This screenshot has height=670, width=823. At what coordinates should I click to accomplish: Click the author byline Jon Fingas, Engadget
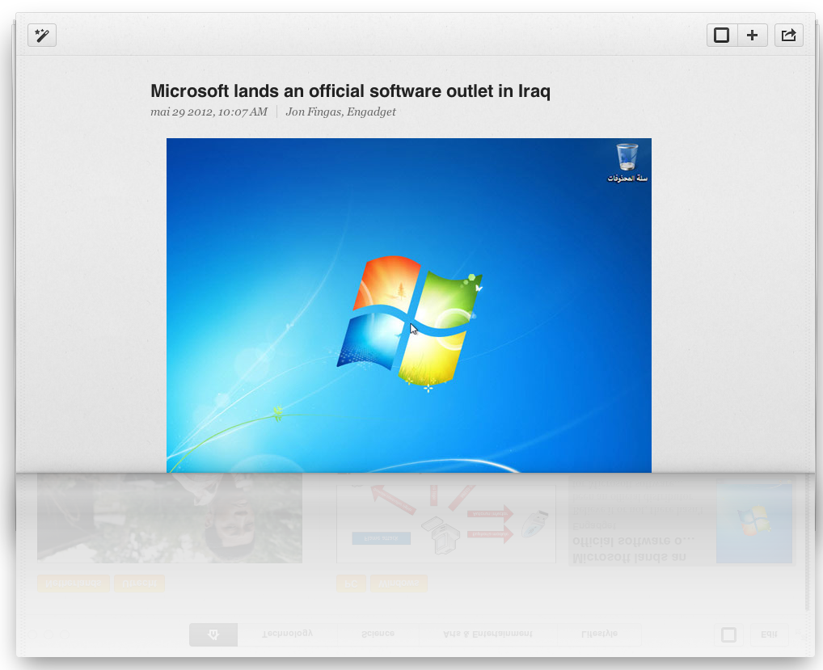coord(340,112)
